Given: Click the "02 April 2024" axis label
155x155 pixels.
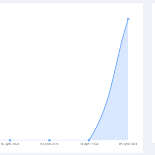Looking at the screenshot, I should click(x=10, y=144).
